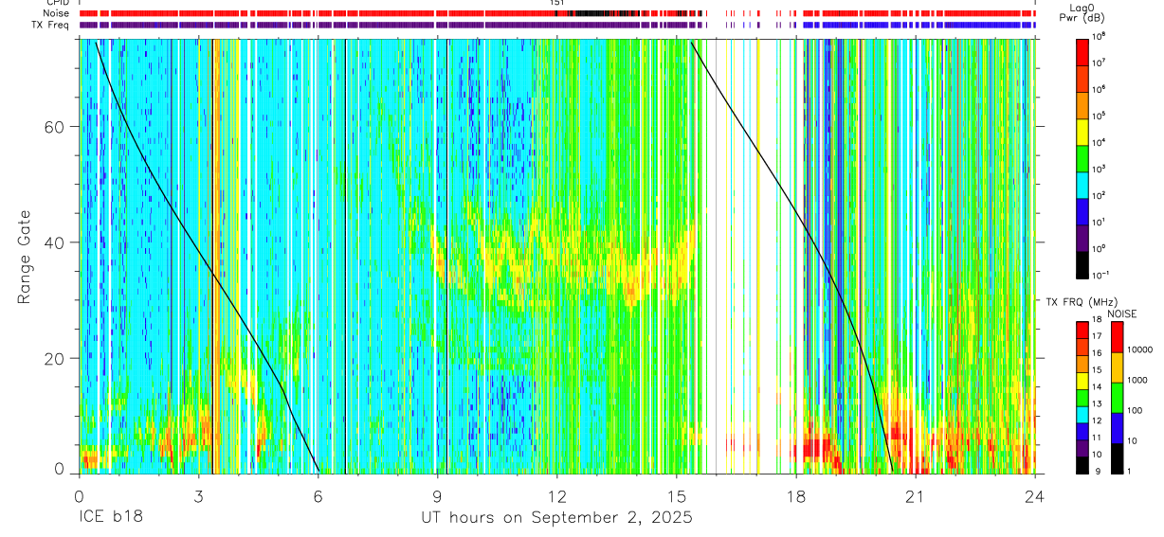Click the "151" CPID value above the plot
The height and width of the screenshot is (537, 1164).
[557, 3]
